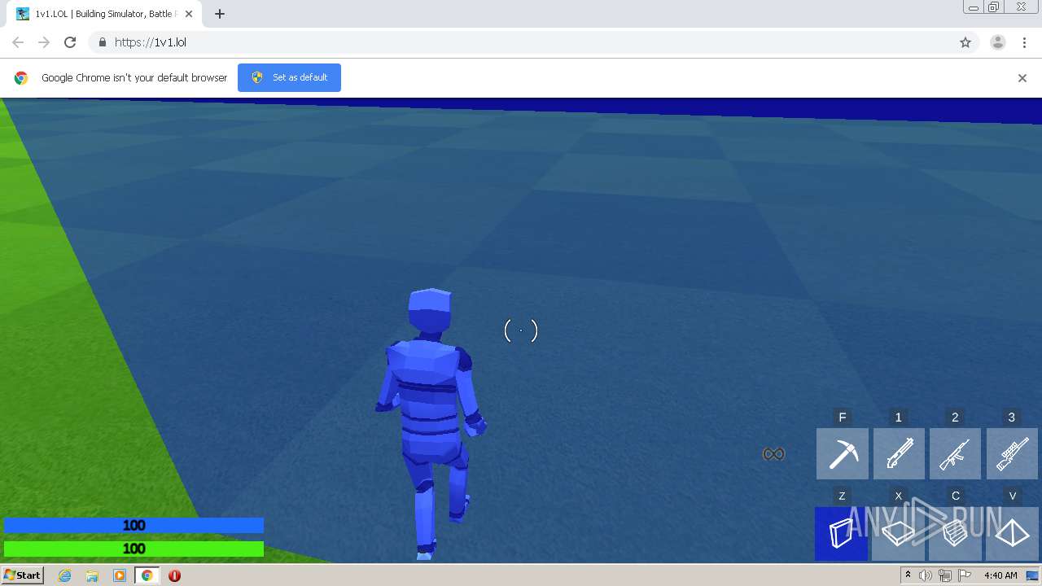Choose the floor building piece (X)

[899, 534]
